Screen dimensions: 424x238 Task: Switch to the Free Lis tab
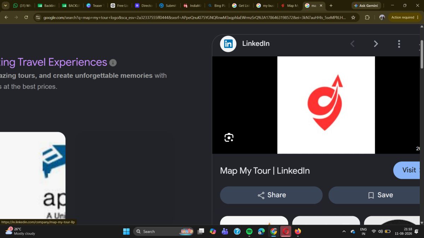pos(119,6)
